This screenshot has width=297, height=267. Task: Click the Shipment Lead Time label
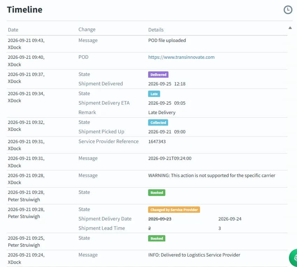coord(102,228)
